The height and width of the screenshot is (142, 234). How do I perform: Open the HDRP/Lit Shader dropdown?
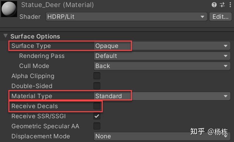click(126, 17)
